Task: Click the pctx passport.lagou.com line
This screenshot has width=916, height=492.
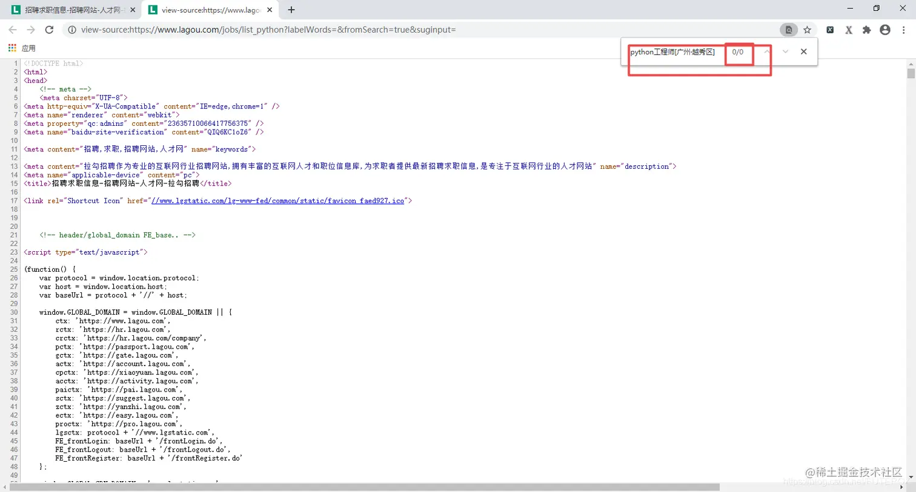Action: [x=125, y=347]
